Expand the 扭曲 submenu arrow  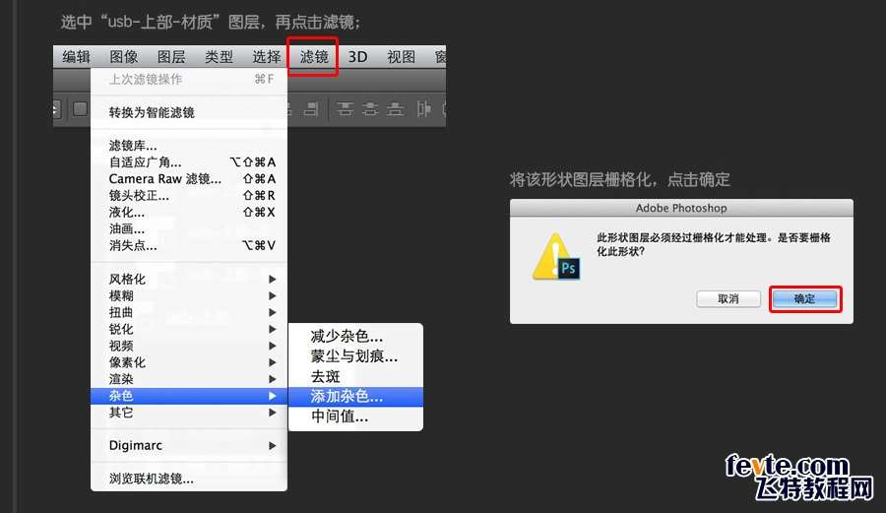tap(273, 312)
